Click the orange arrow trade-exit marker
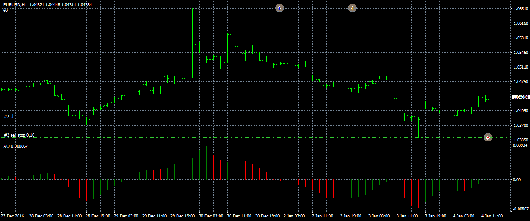Screen dimensions: 530x221 coord(352,8)
